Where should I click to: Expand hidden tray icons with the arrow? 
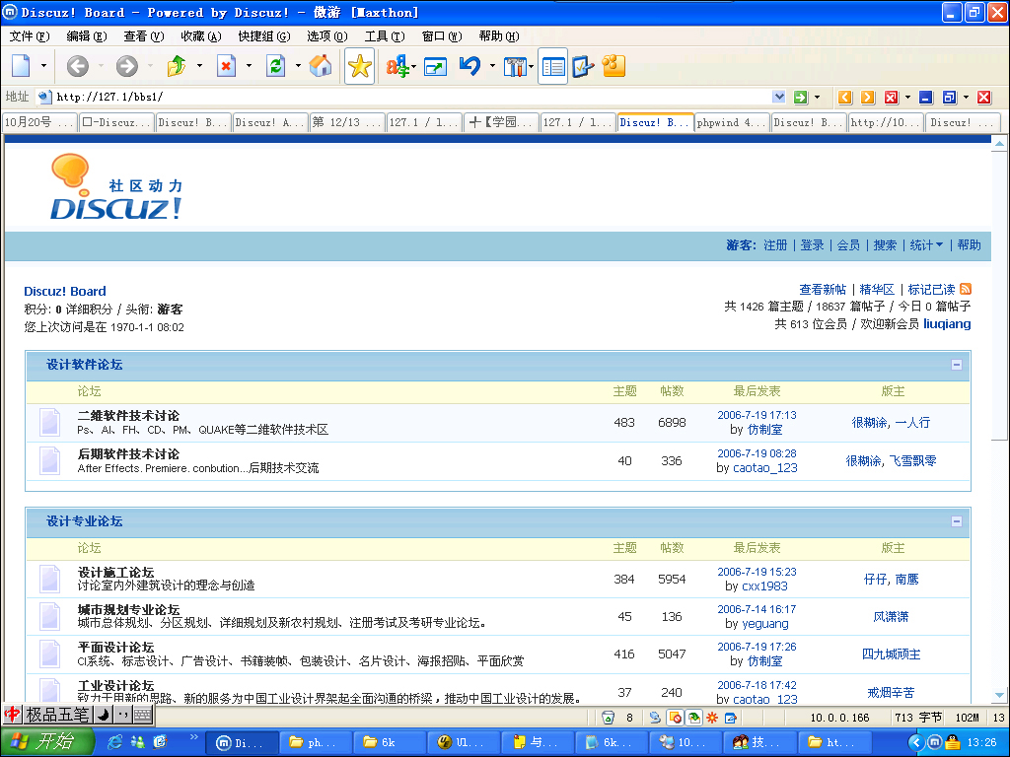click(x=914, y=742)
